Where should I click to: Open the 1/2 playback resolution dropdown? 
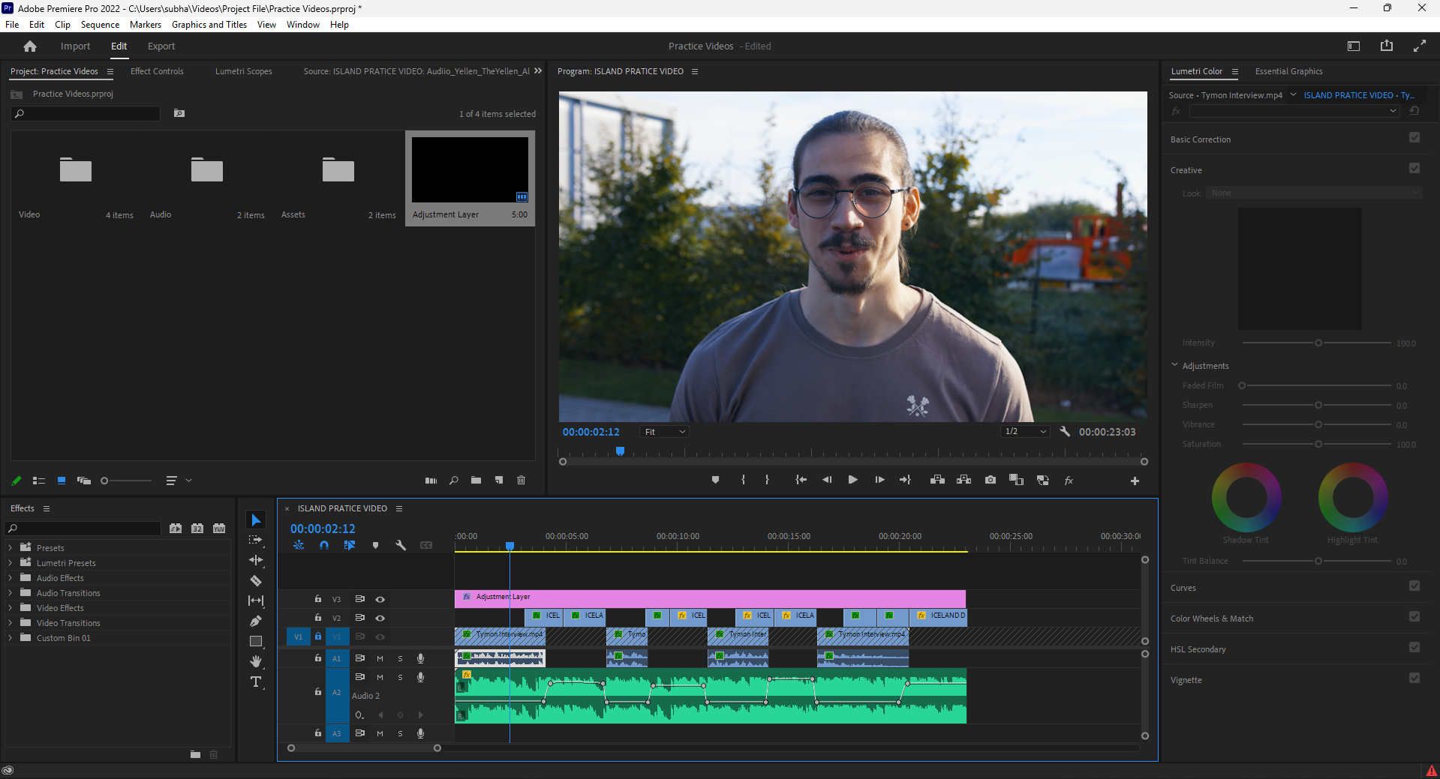click(x=1024, y=431)
